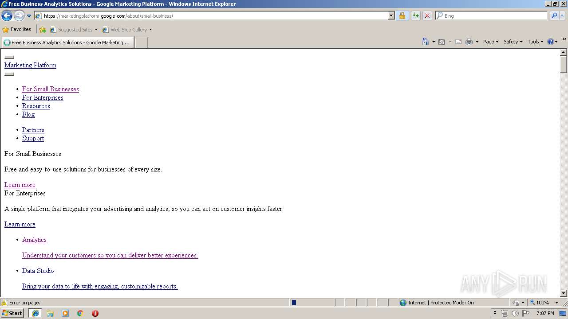Expand the Print options dropdown arrow
The image size is (568, 319).
pos(477,42)
